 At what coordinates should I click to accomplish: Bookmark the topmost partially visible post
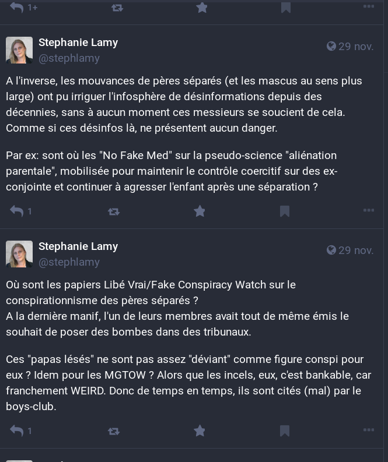286,8
